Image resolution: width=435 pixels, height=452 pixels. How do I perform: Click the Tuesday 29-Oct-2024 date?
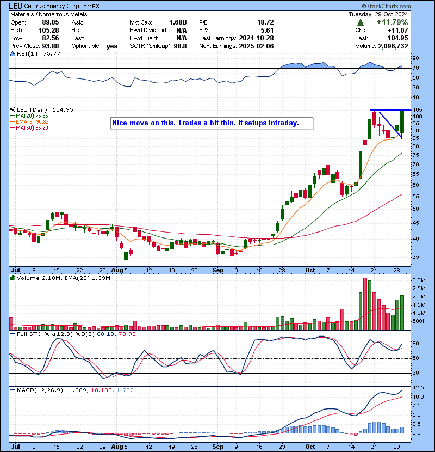[x=378, y=14]
